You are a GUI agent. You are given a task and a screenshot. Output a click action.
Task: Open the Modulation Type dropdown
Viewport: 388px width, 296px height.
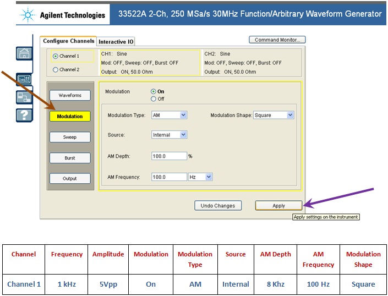click(x=183, y=116)
